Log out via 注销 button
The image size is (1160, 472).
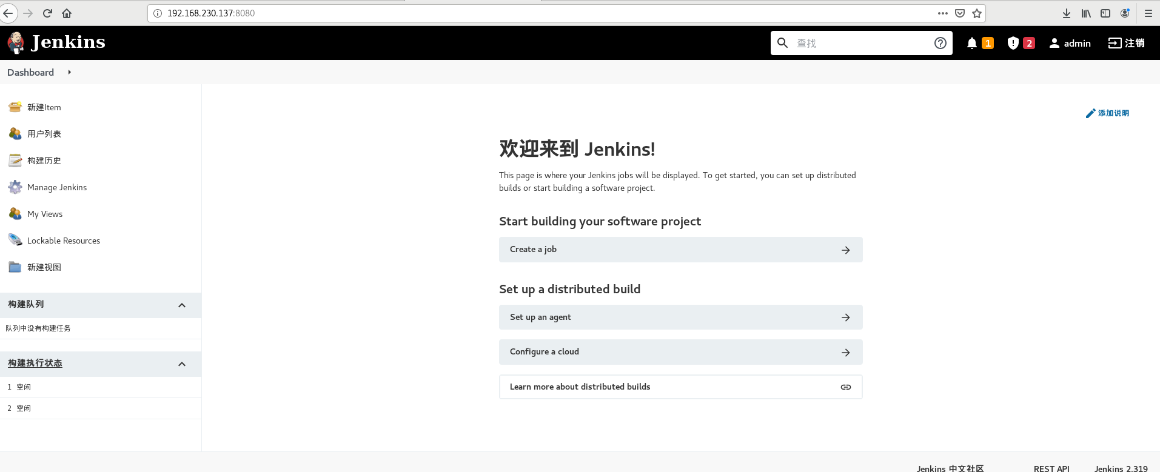tap(1127, 43)
